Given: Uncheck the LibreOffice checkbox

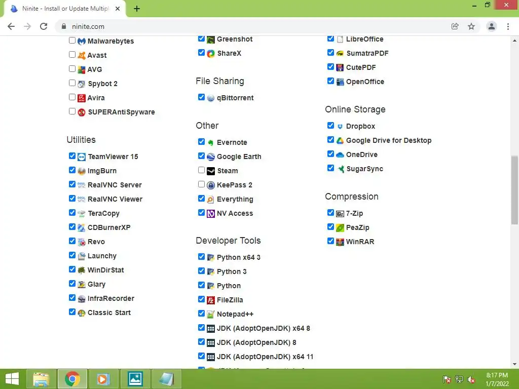Looking at the screenshot, I should (x=330, y=38).
